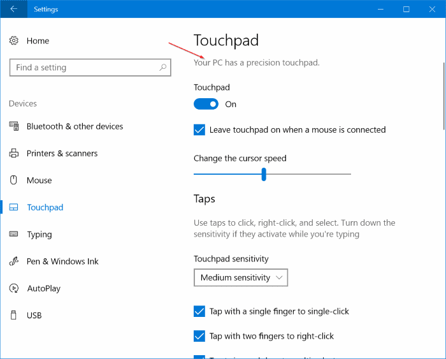Click the vertical scrollbar on the right

[x=444, y=96]
